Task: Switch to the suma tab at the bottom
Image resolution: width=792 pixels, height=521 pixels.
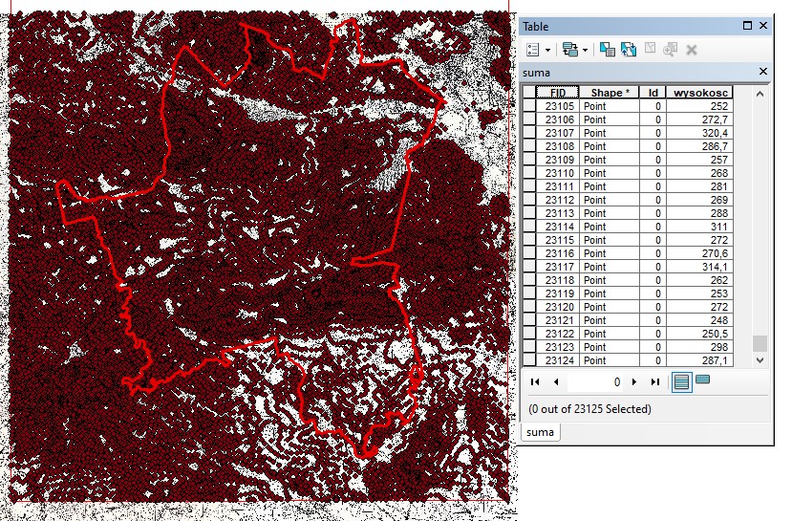Action: tap(540, 432)
